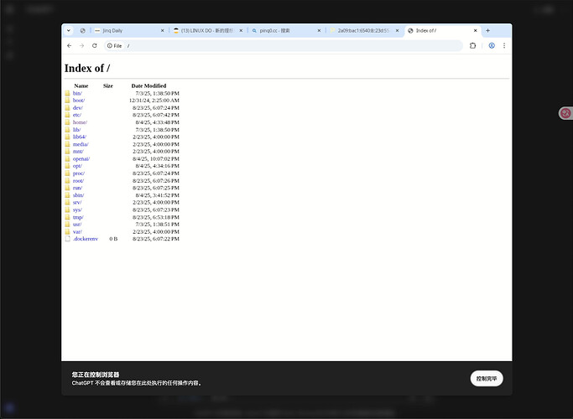Open the var/ directory link
573x419 pixels.
click(77, 232)
